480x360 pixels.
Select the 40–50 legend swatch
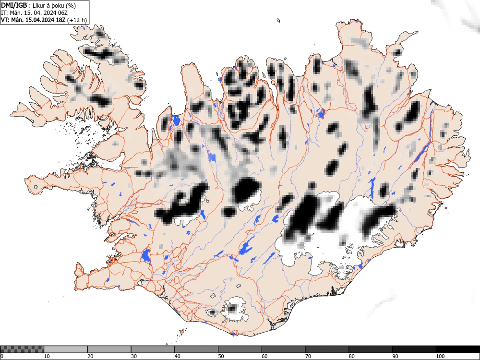coord(196,349)
